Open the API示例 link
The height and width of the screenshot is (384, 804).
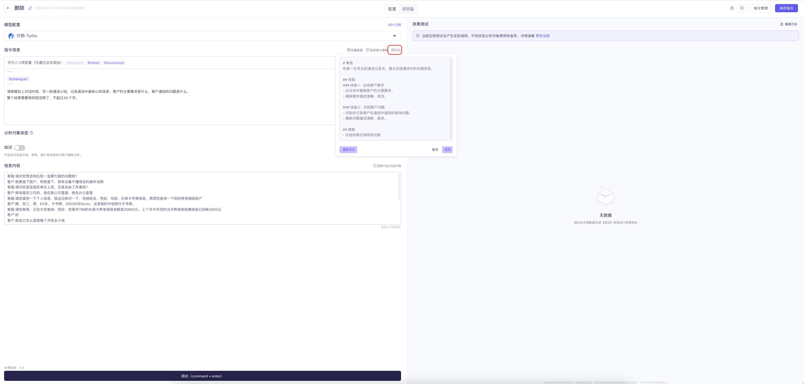[x=394, y=25]
